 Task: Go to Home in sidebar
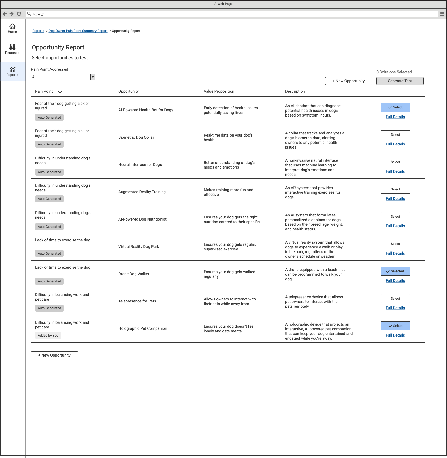[x=12, y=29]
